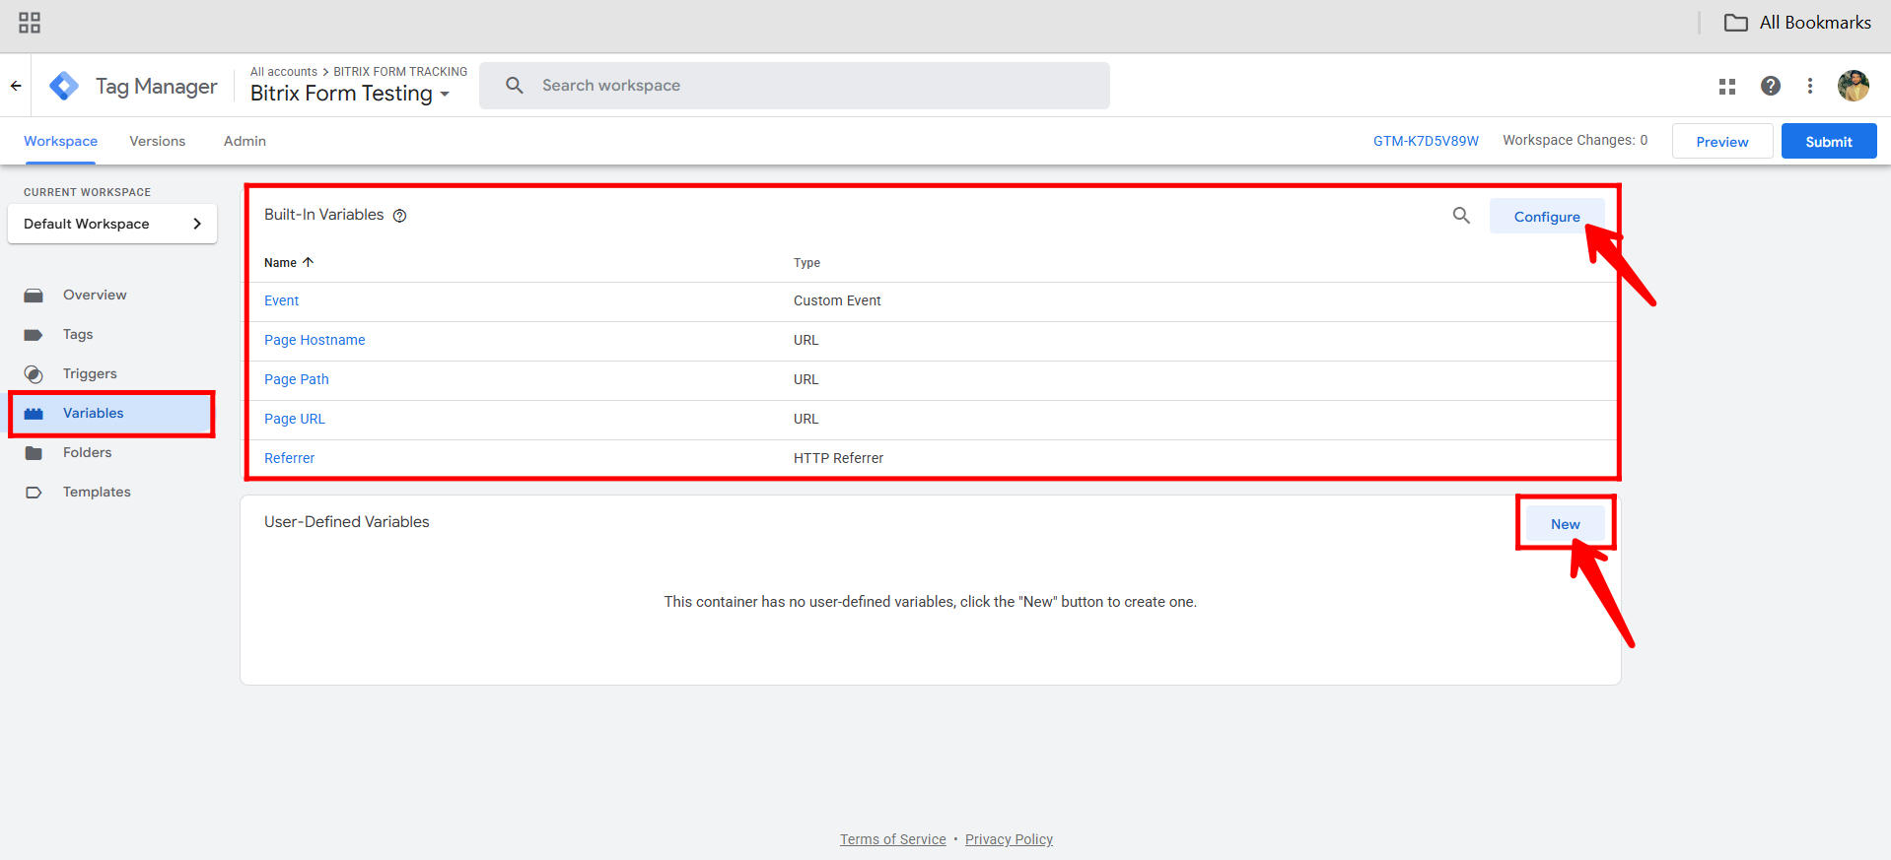
Task: Expand the Bitrix Form Testing container dropdown
Action: (x=445, y=95)
